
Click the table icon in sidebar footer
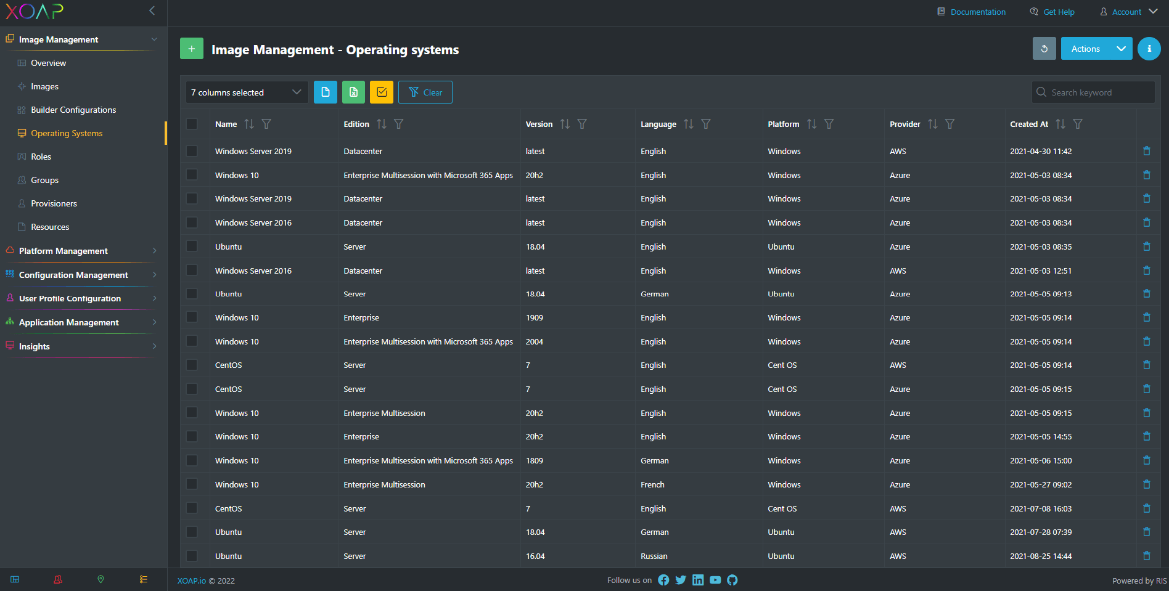(x=15, y=579)
